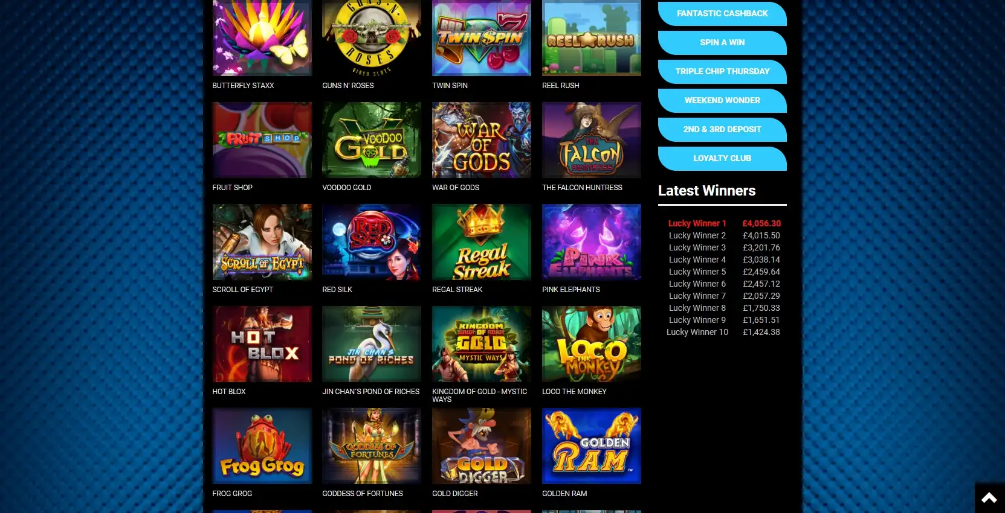Open the Fantastic Cashback promotion
Screen dimensions: 1005x513
click(722, 13)
